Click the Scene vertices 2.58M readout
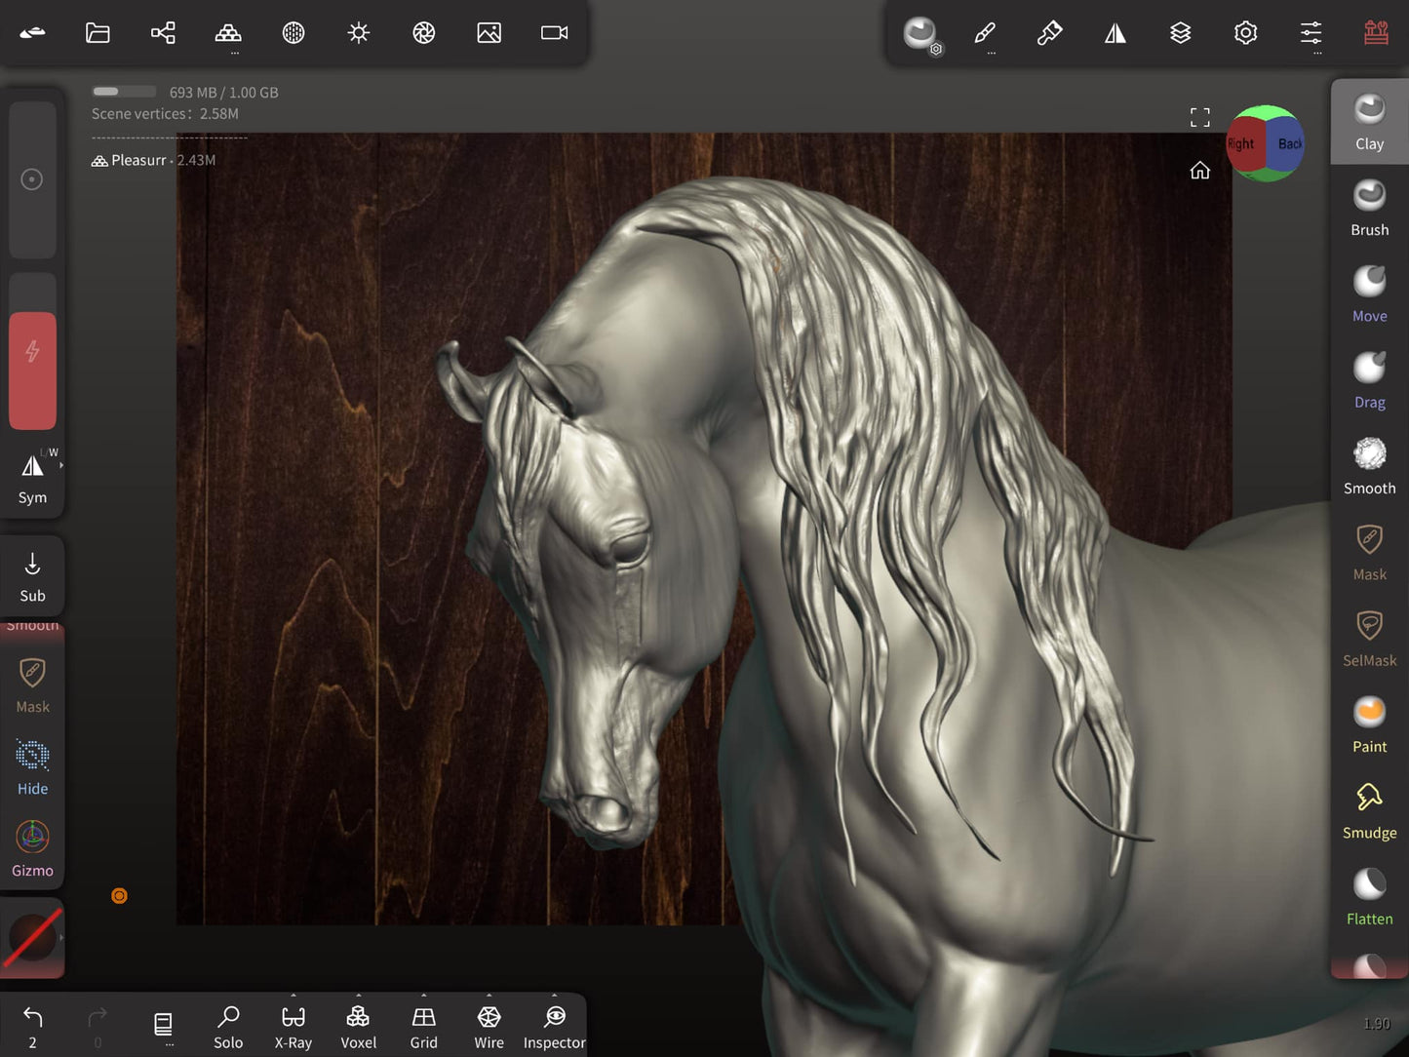 pos(165,114)
